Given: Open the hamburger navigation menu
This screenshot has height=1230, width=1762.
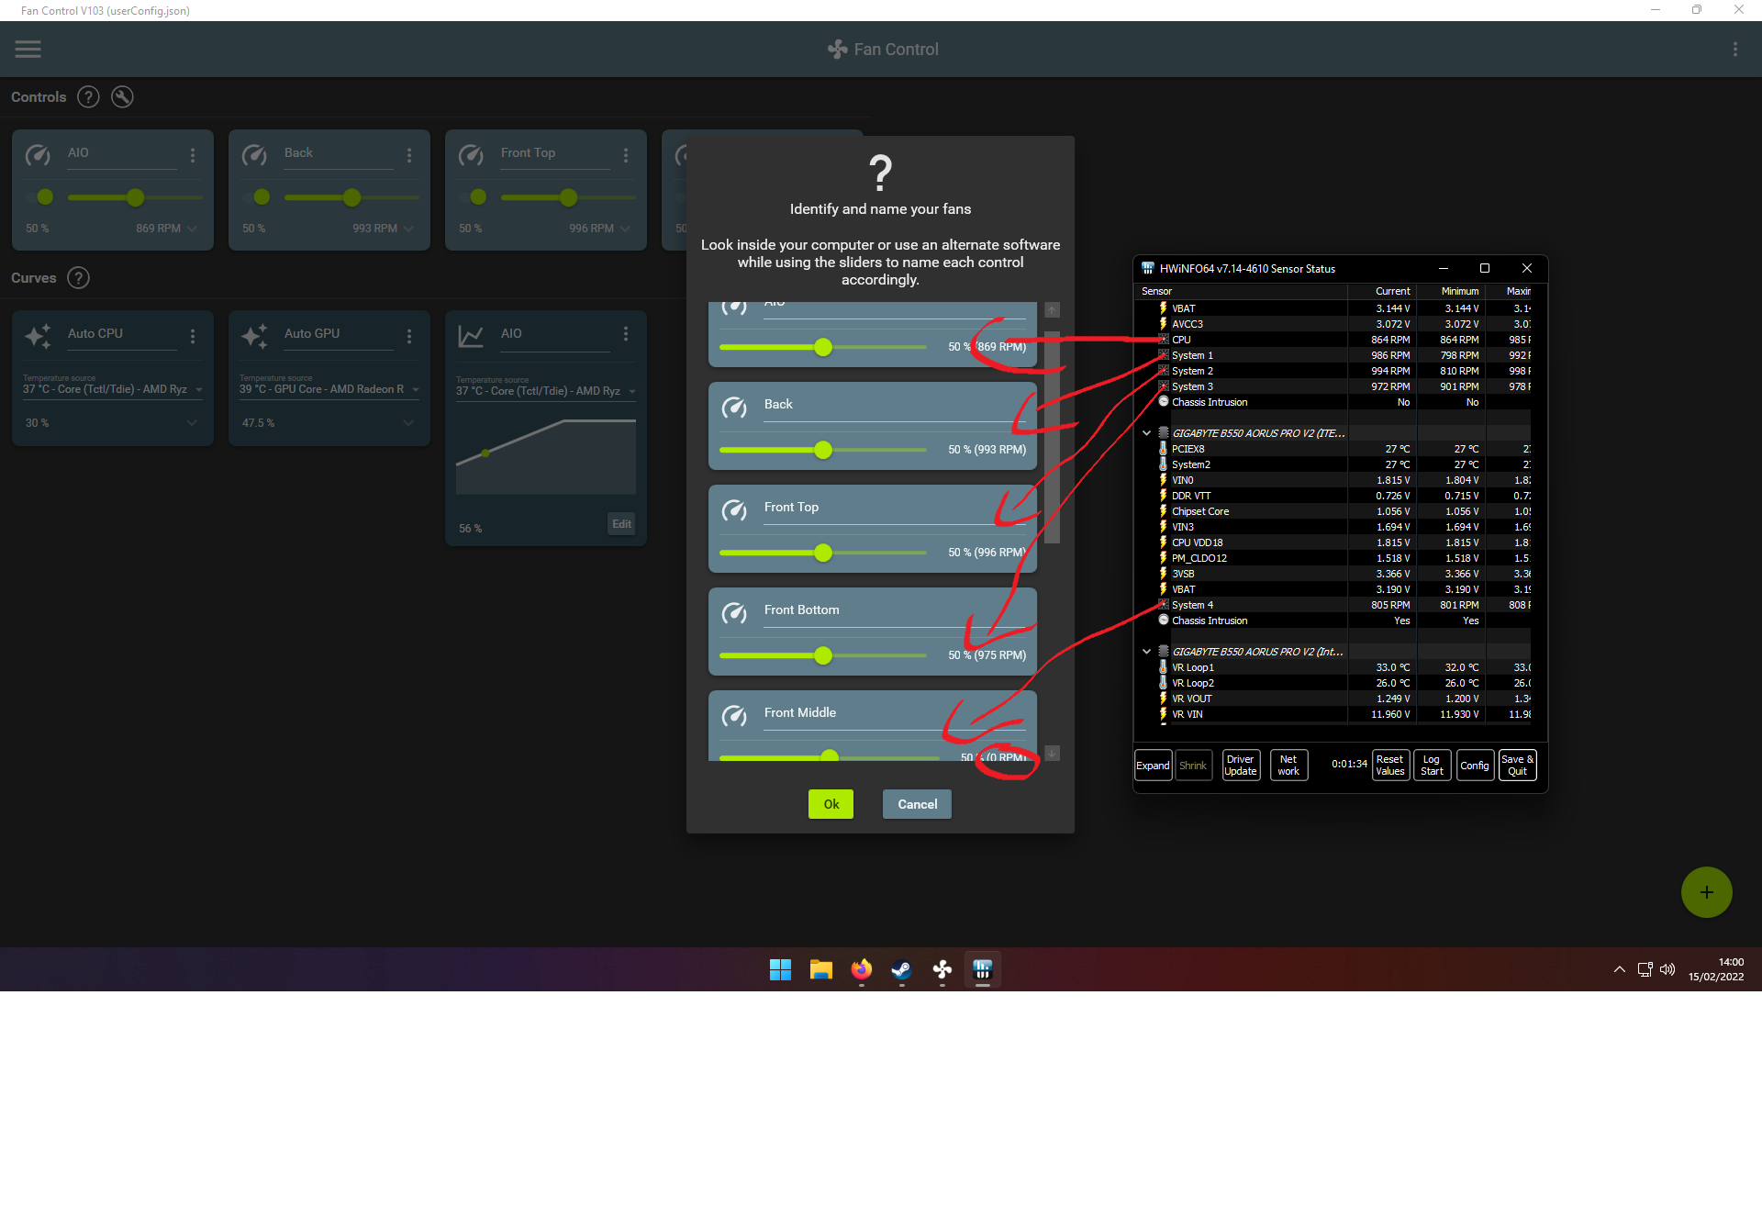Looking at the screenshot, I should point(28,49).
